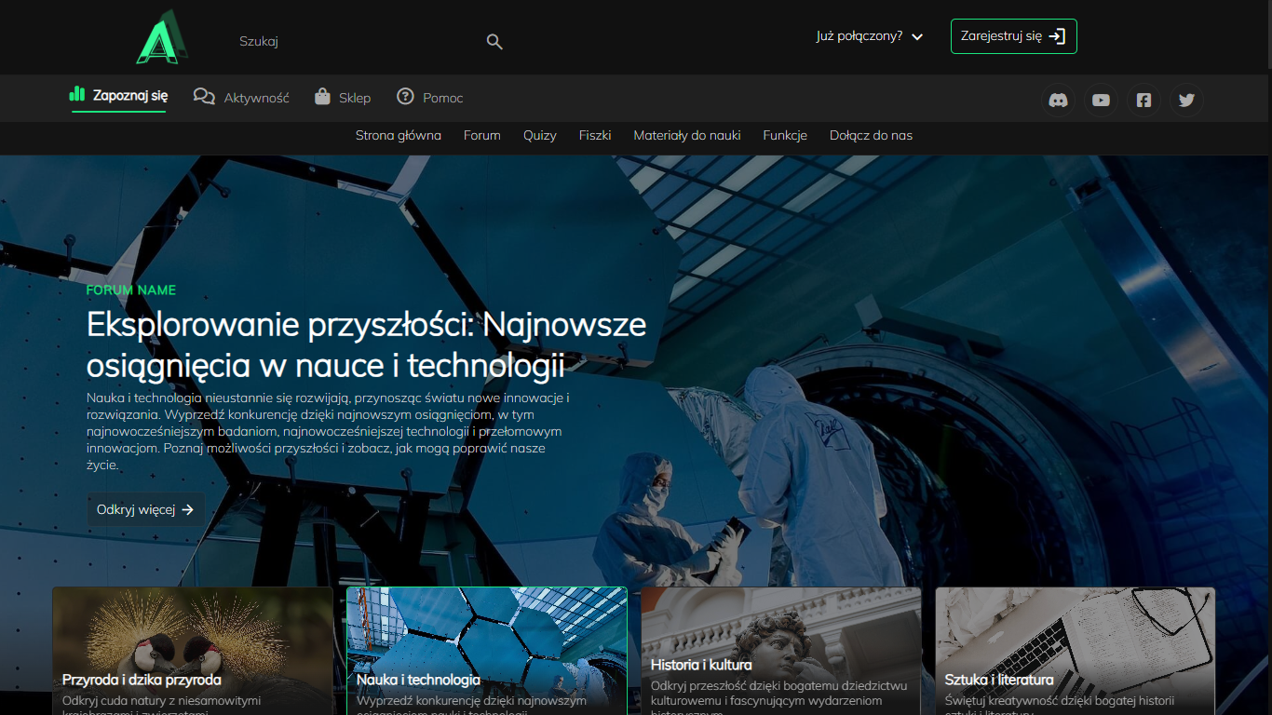Type in the Szukaj search field

[x=354, y=42]
